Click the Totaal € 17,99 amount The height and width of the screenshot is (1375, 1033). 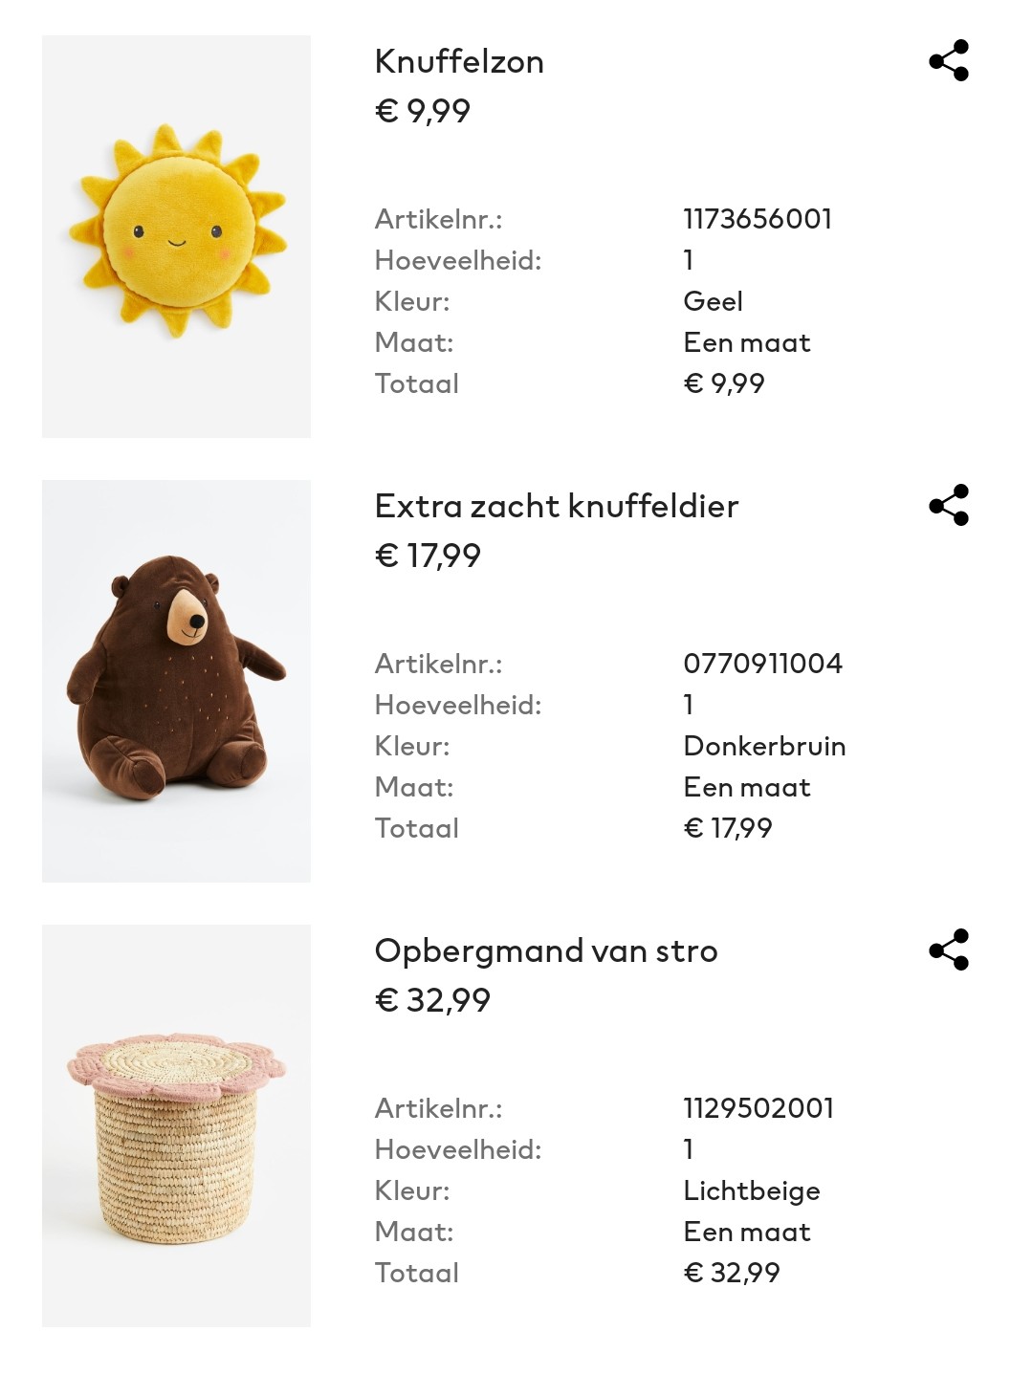pyautogui.click(x=728, y=828)
